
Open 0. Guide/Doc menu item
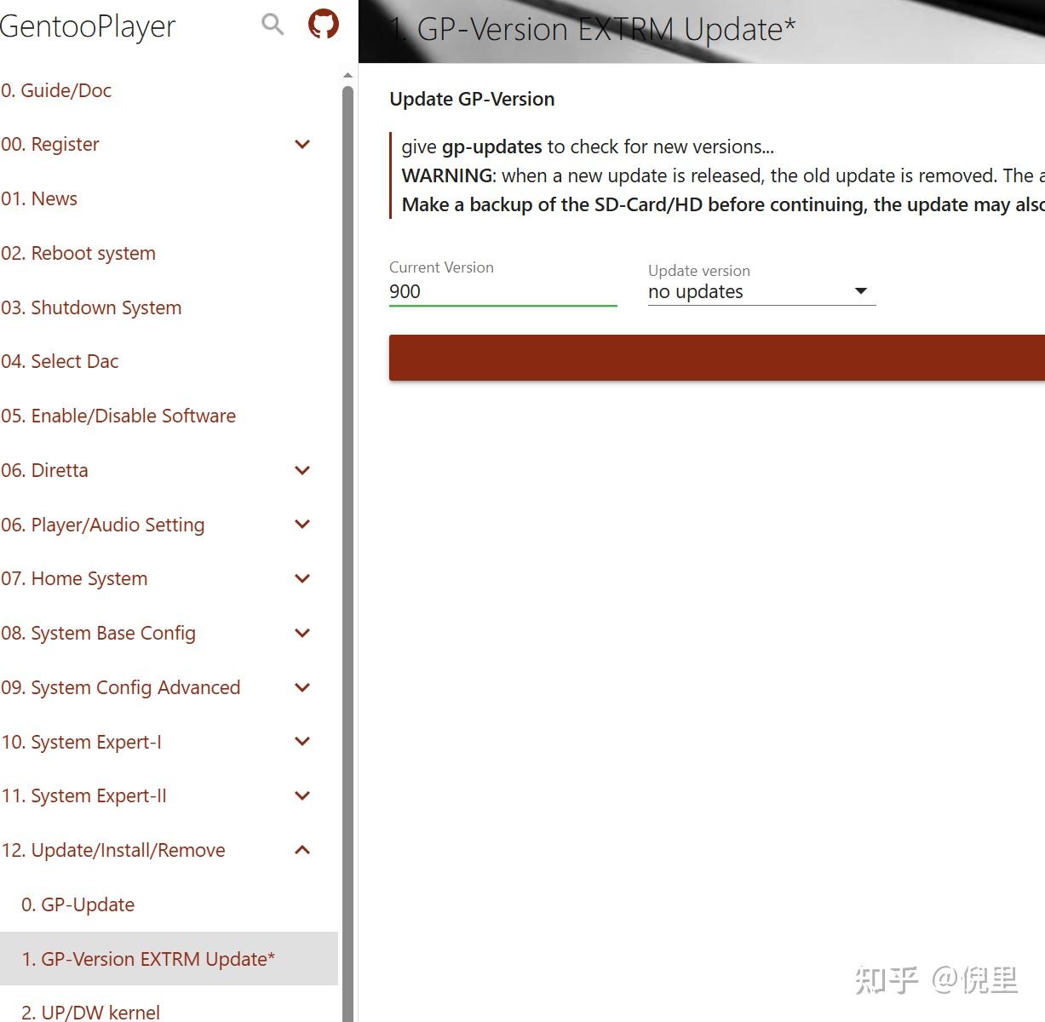coord(56,90)
